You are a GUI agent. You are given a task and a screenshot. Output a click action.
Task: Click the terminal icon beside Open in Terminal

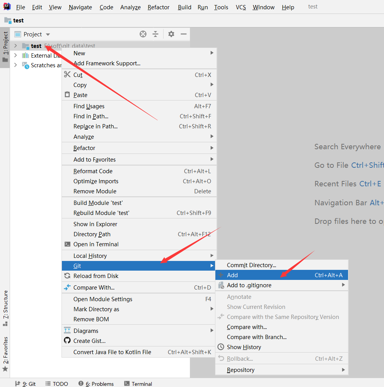[67, 244]
